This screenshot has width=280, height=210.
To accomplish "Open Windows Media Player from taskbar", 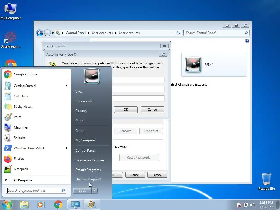I will [41, 205].
